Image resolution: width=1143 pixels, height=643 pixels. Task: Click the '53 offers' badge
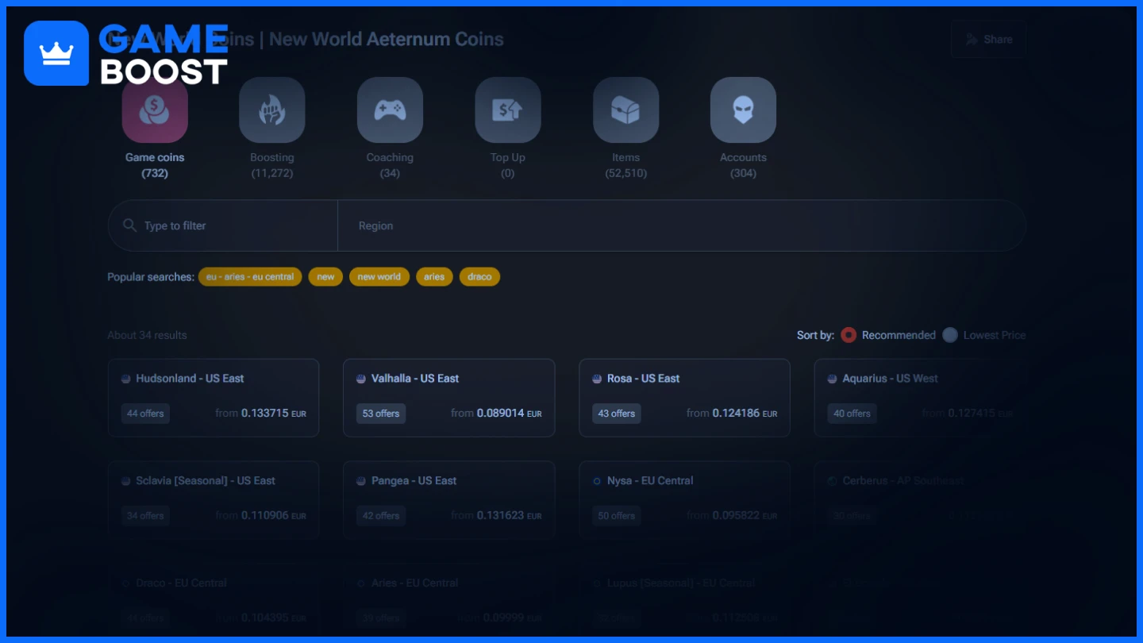tap(381, 414)
